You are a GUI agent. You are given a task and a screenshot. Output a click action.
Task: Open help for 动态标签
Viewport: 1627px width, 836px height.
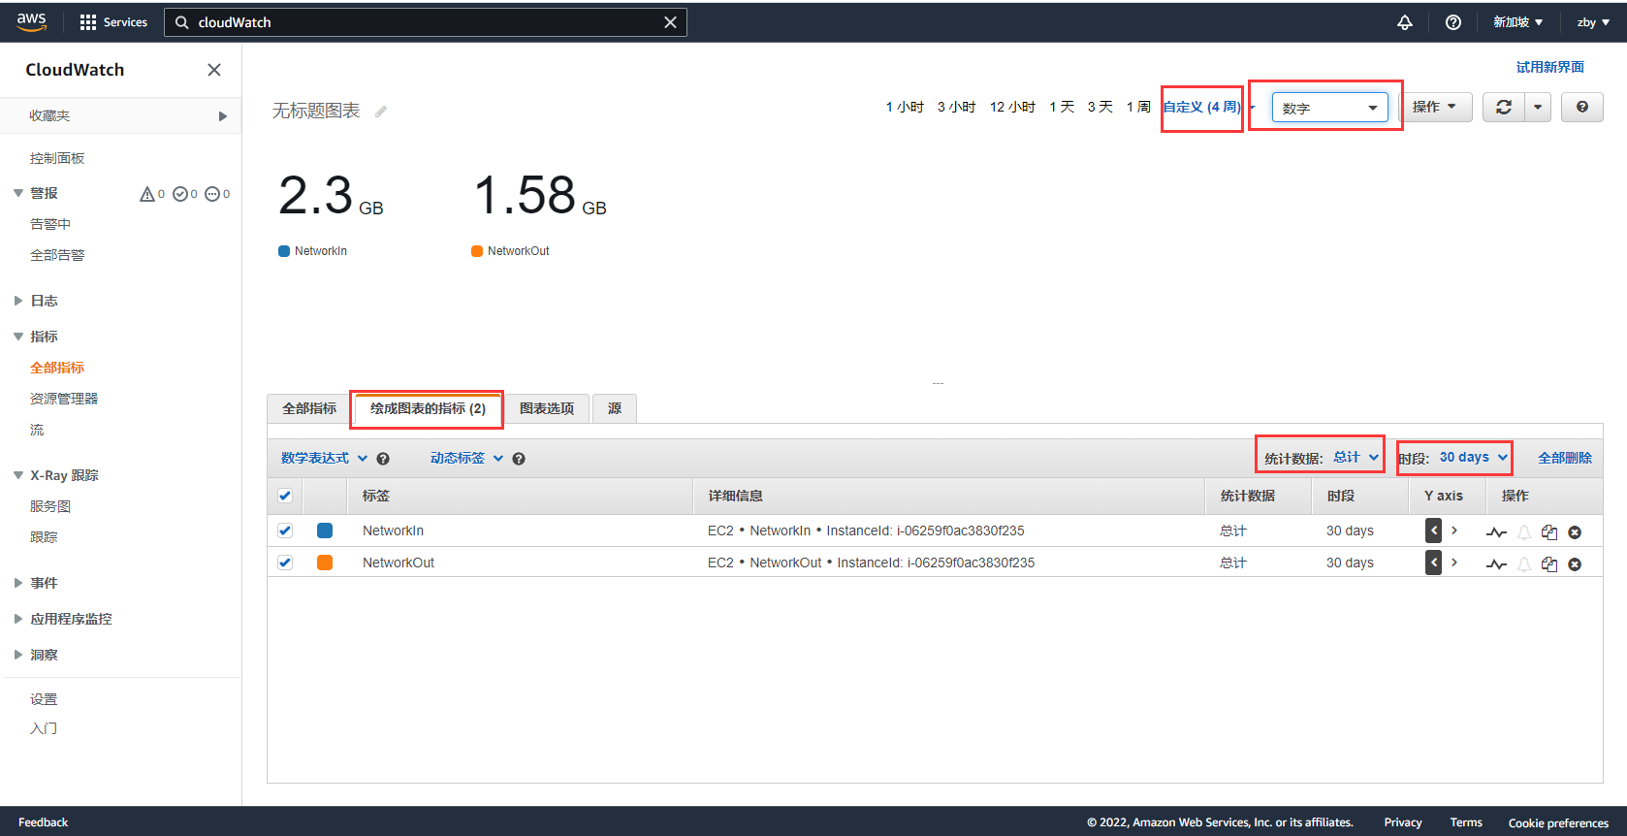click(x=519, y=459)
